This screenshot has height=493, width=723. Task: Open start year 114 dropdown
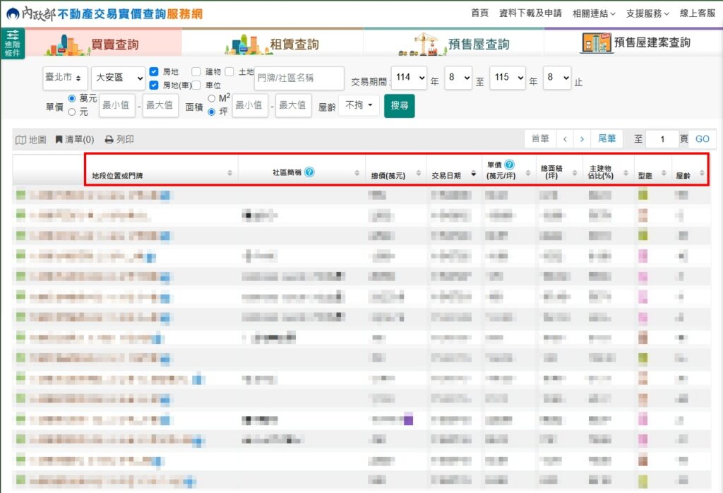click(x=409, y=78)
